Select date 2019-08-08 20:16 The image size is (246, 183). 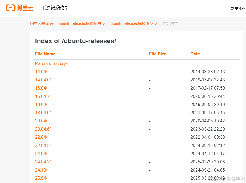(x=208, y=104)
